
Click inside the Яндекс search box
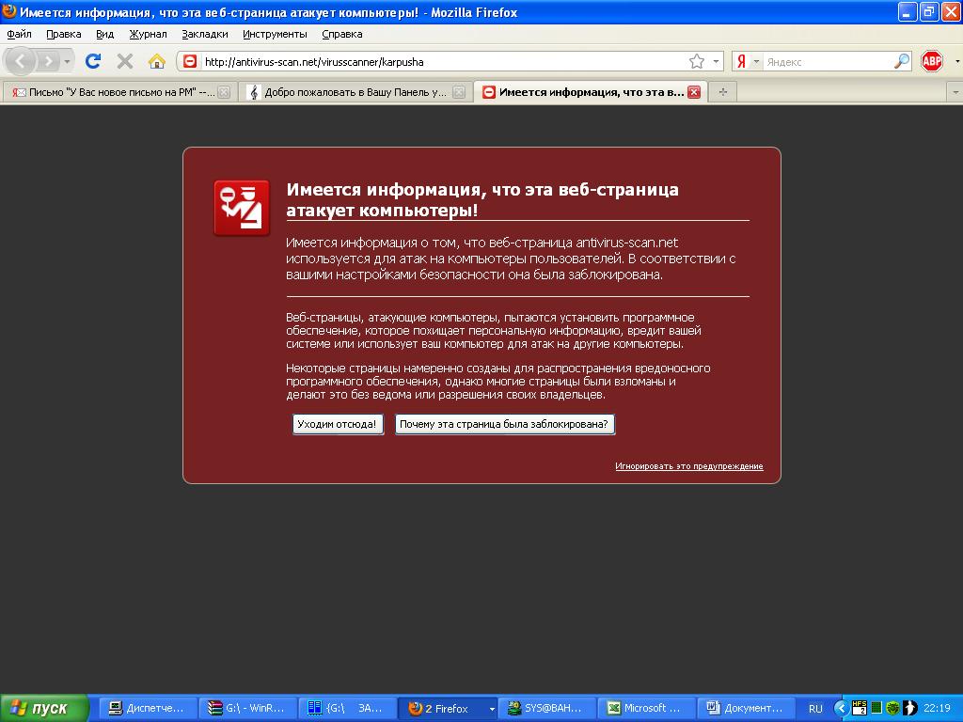828,61
